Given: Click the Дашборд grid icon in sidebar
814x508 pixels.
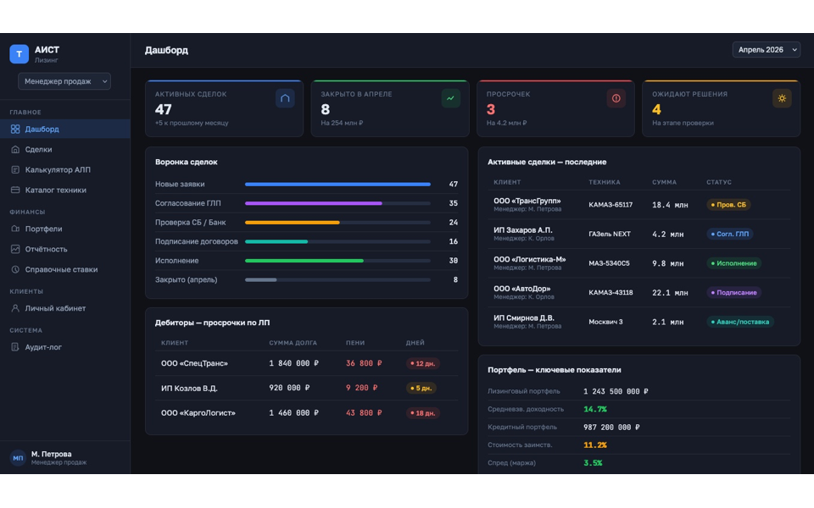Looking at the screenshot, I should click(15, 129).
